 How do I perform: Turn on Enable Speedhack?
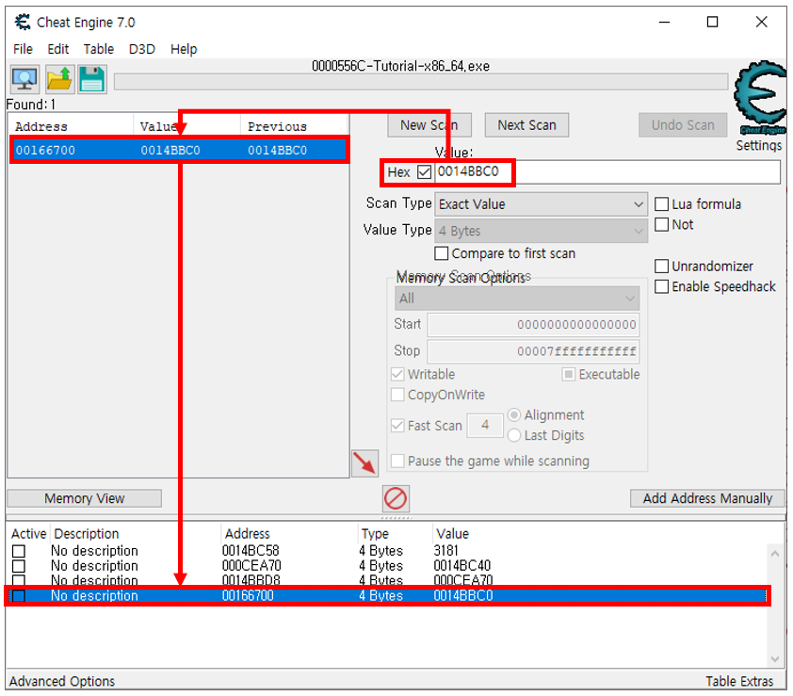pos(661,287)
